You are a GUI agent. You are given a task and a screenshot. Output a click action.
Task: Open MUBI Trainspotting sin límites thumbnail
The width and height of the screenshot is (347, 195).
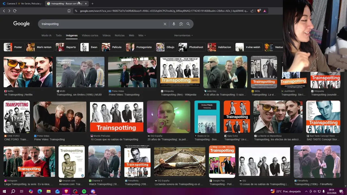[80, 72]
